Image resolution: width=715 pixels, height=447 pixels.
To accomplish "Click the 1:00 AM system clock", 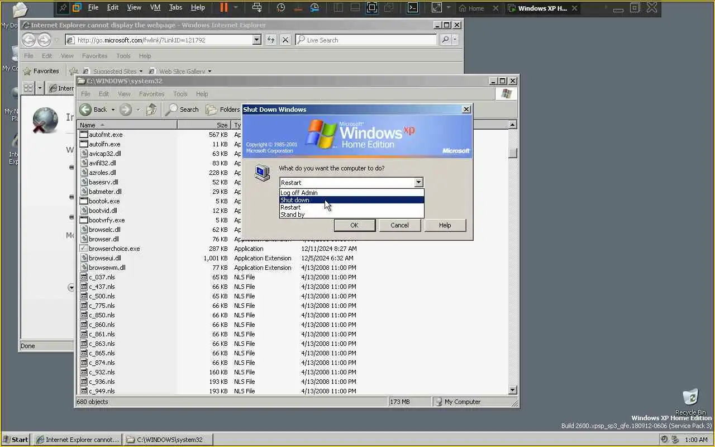I will coord(696,440).
